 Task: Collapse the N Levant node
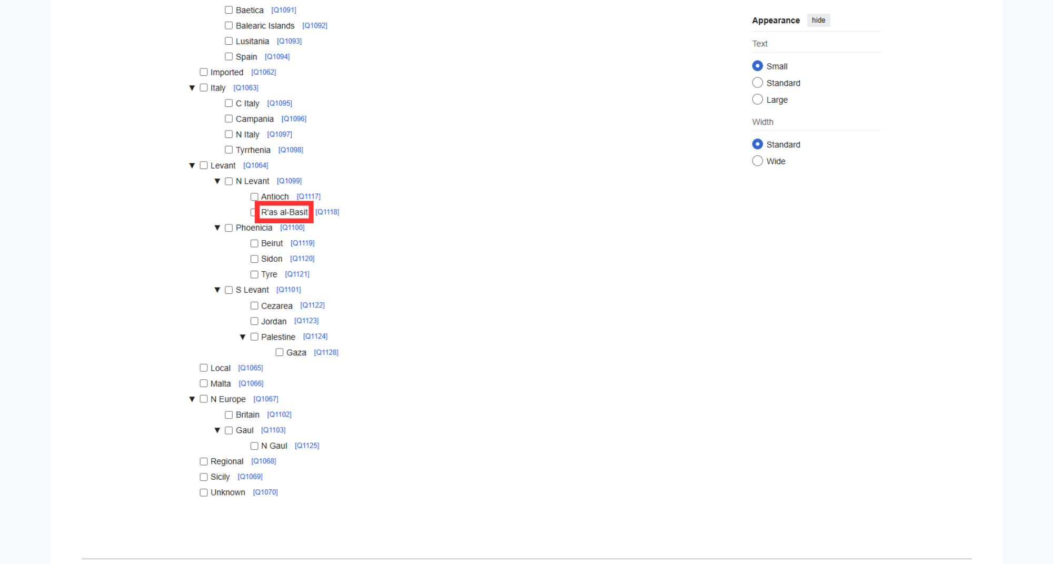click(x=217, y=181)
